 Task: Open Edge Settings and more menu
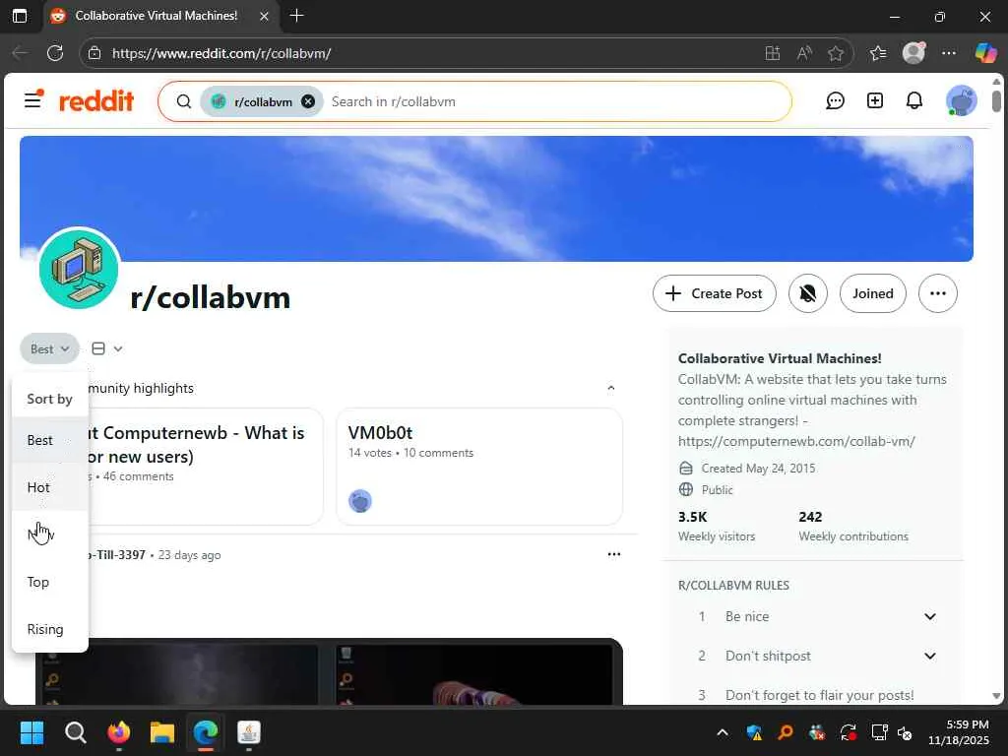[x=949, y=53]
